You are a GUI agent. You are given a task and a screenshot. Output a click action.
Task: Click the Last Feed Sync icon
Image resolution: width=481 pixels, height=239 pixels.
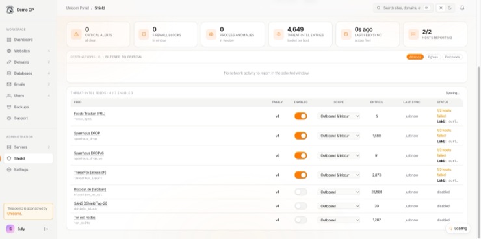click(x=346, y=34)
